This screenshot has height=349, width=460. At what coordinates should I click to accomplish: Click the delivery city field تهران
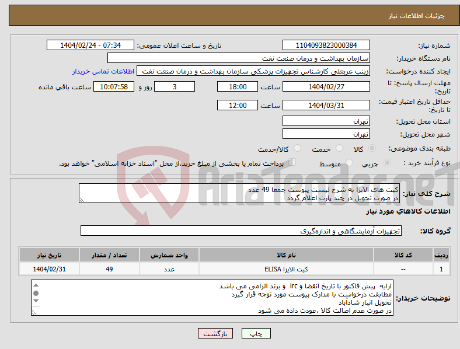326,134
